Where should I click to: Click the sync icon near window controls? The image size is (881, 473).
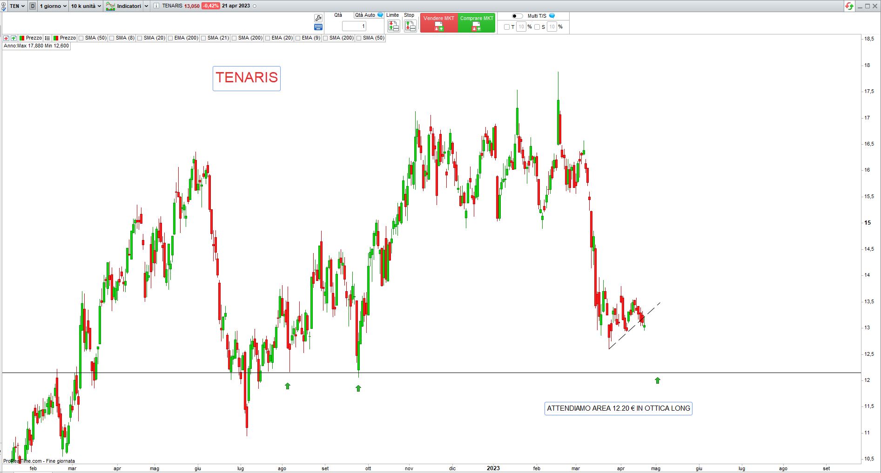(x=849, y=6)
